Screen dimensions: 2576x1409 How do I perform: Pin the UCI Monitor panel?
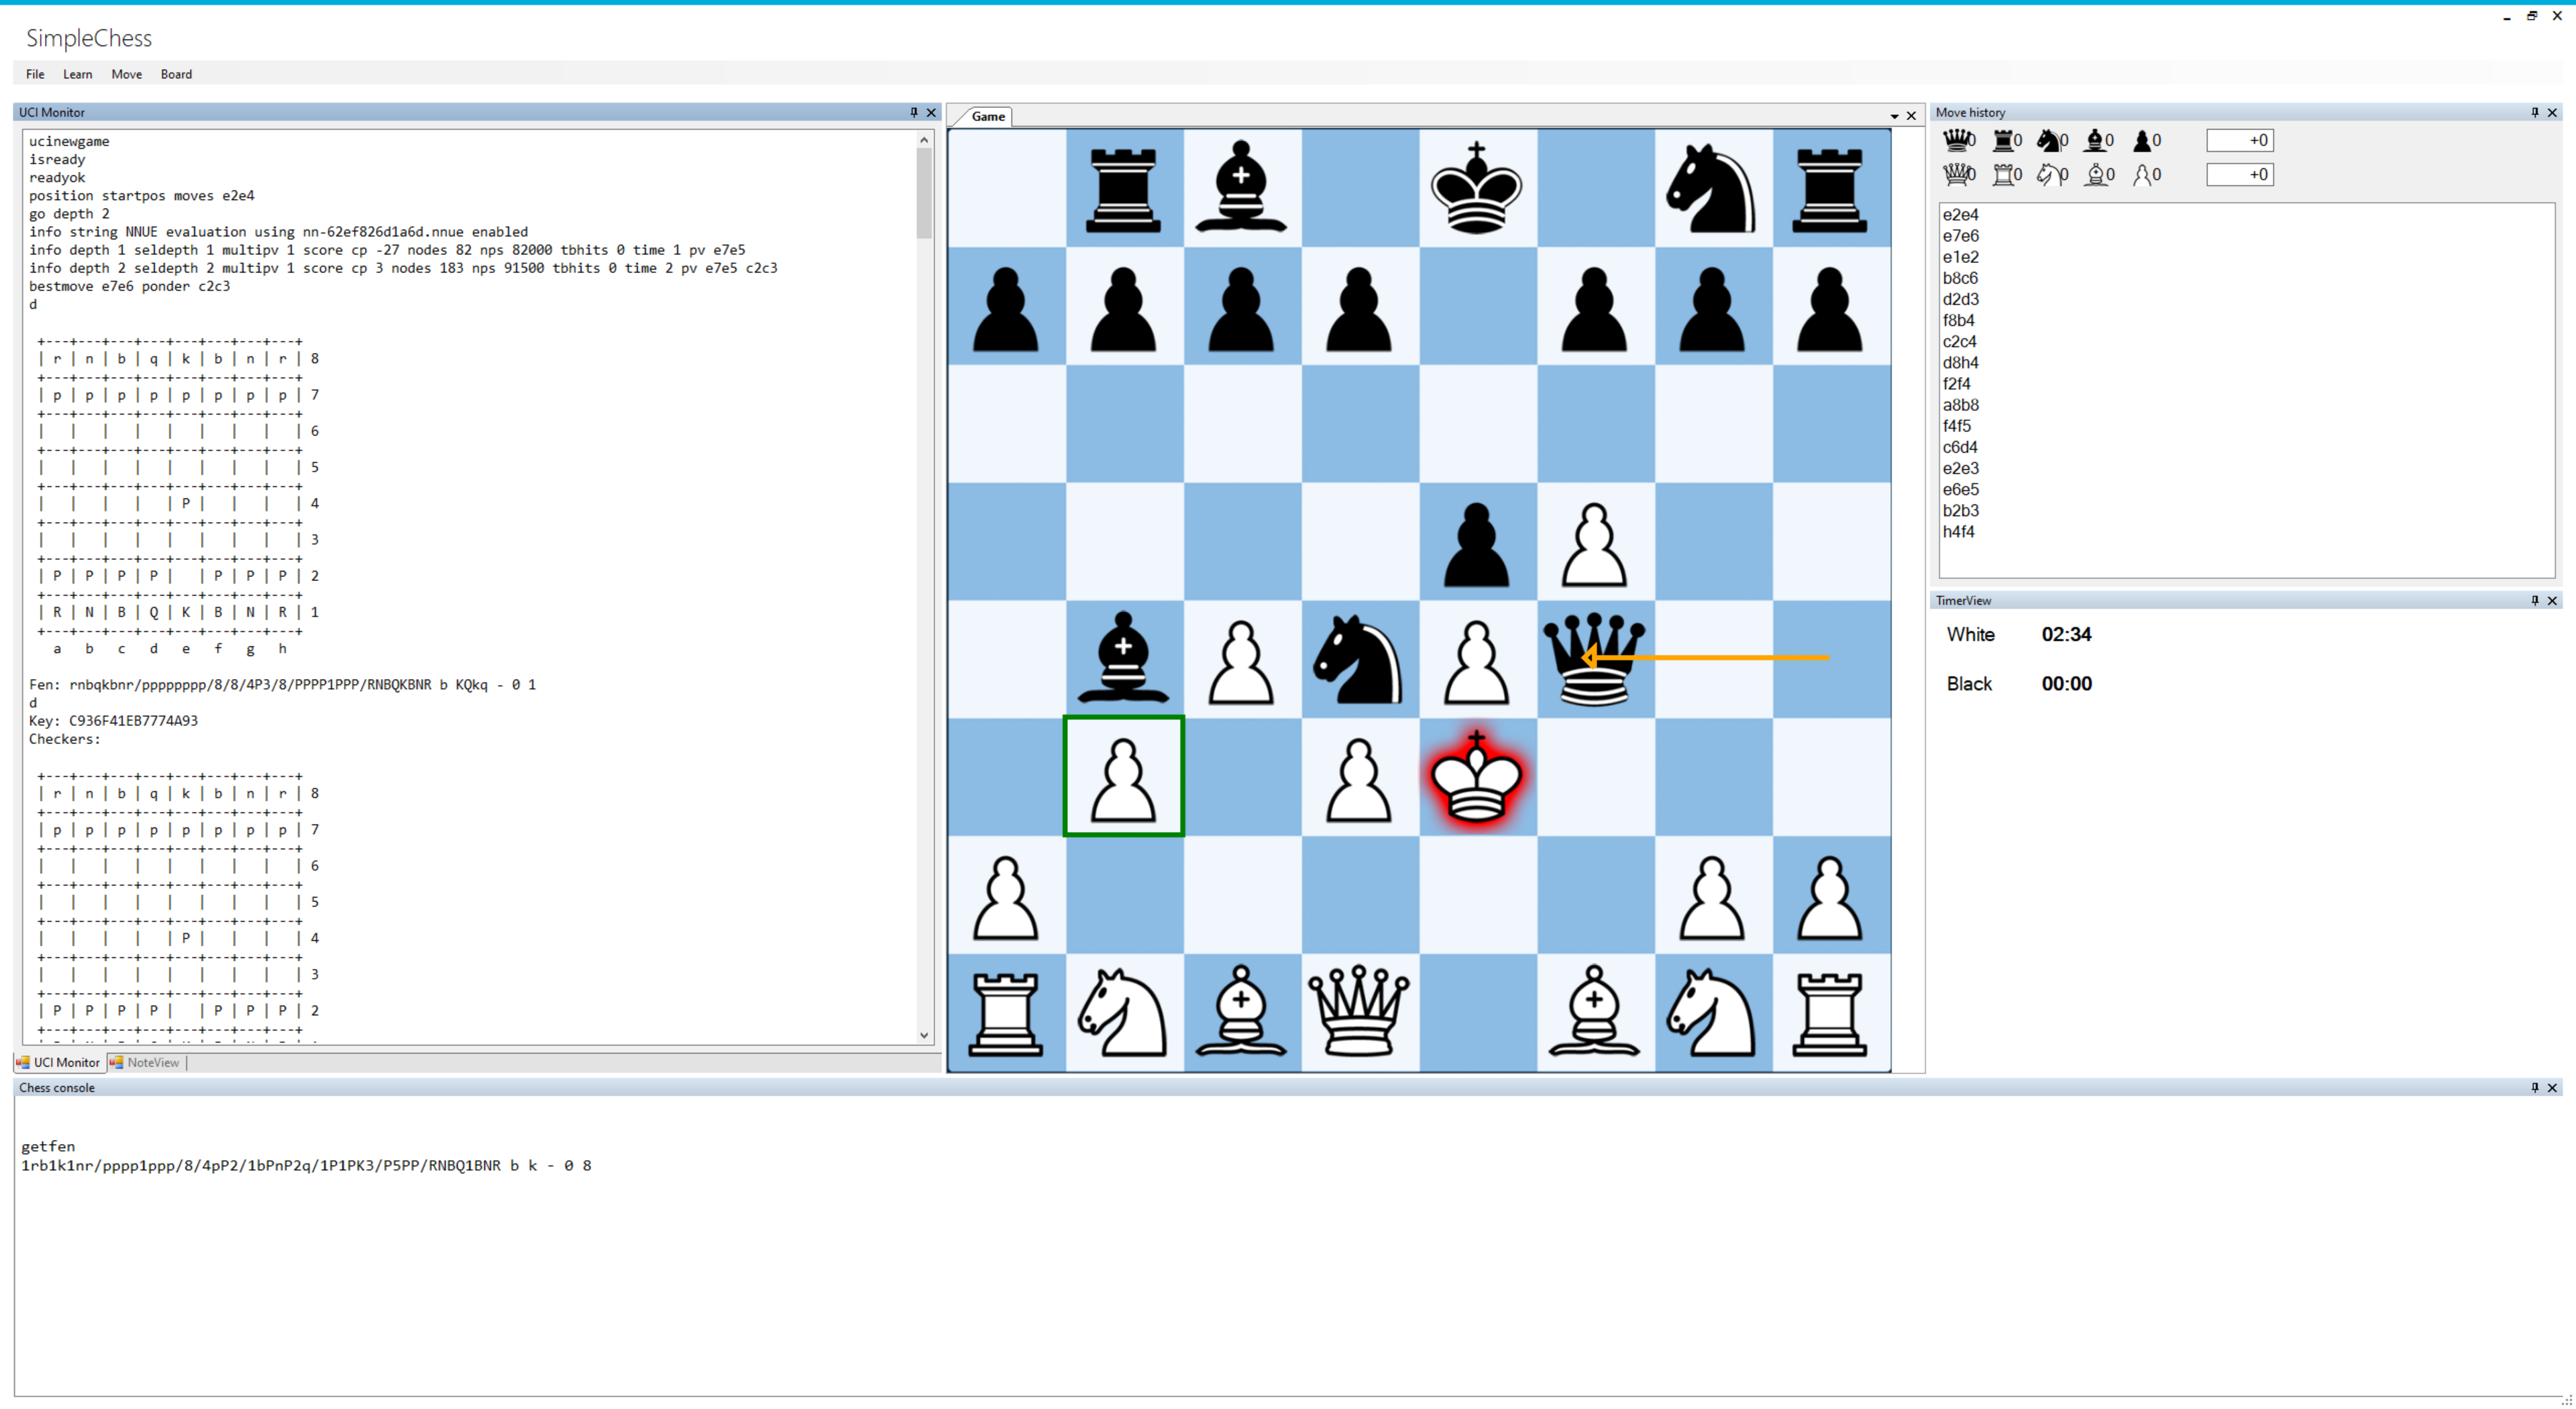(x=913, y=112)
